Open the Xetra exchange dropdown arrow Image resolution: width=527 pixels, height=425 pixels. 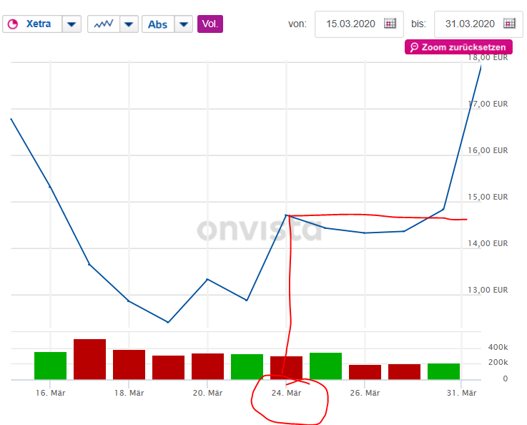click(72, 24)
